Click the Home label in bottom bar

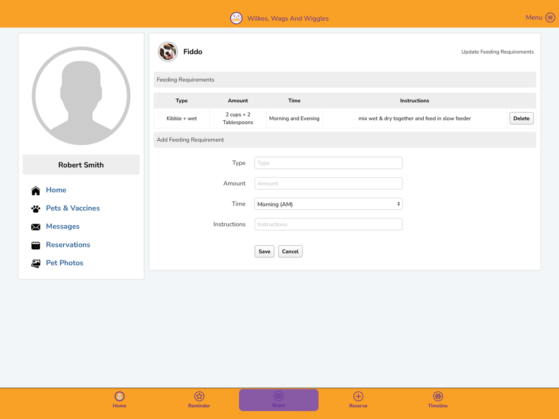[x=120, y=406]
